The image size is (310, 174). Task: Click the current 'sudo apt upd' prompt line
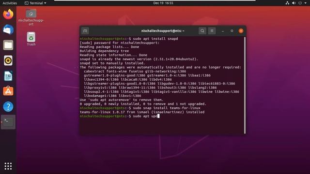[120, 116]
